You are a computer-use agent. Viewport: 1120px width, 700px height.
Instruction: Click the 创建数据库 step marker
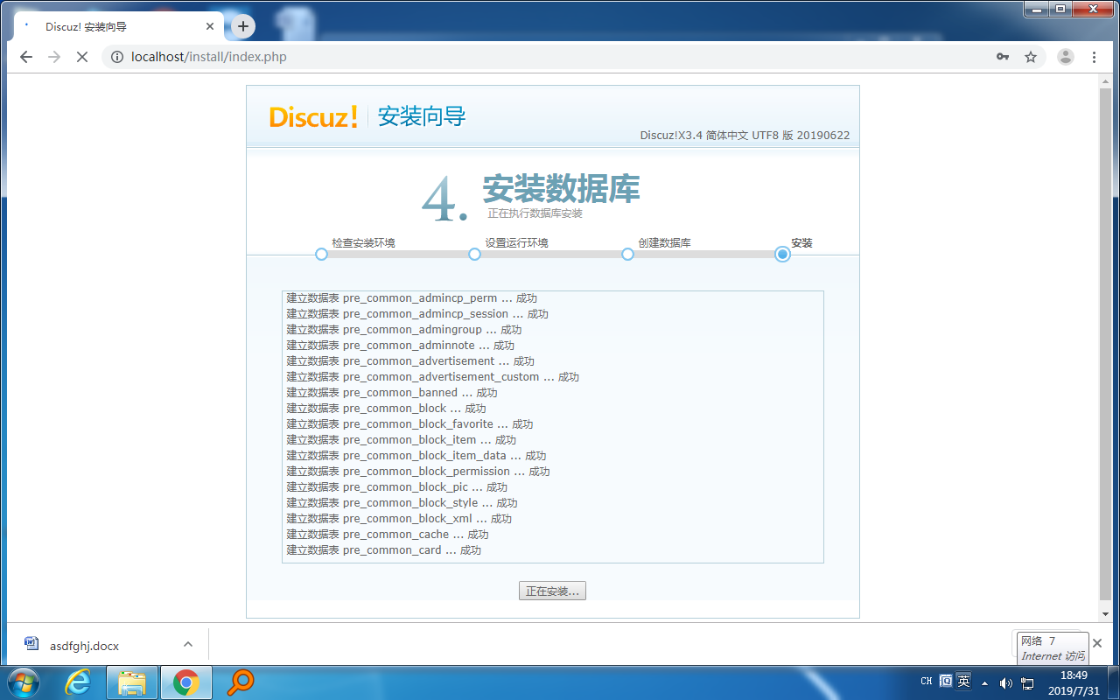click(627, 254)
